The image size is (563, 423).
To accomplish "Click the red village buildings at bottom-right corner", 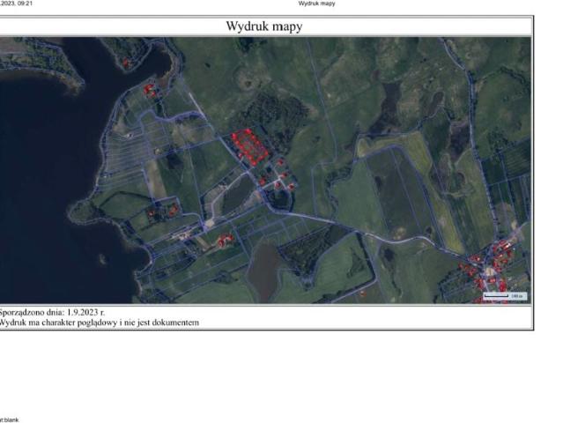I will [x=499, y=258].
